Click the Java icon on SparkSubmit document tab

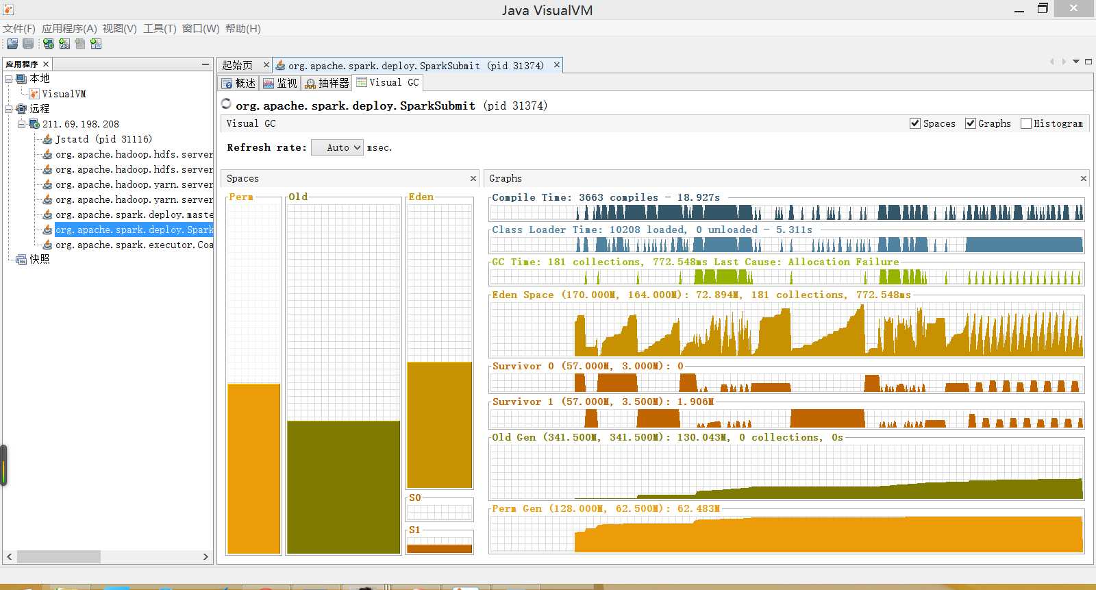tap(280, 66)
